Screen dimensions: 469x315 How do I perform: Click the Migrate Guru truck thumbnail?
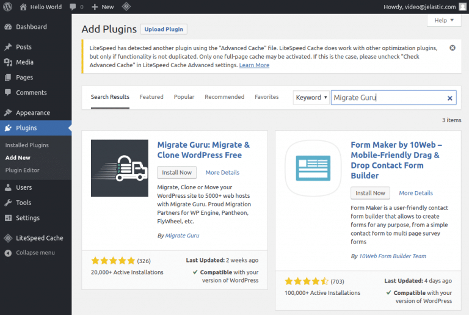pyautogui.click(x=120, y=168)
